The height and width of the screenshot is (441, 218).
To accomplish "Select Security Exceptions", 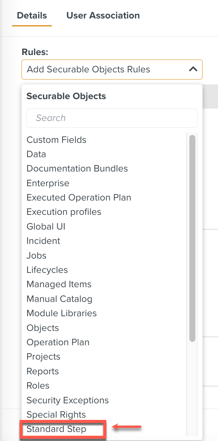I will (x=68, y=400).
